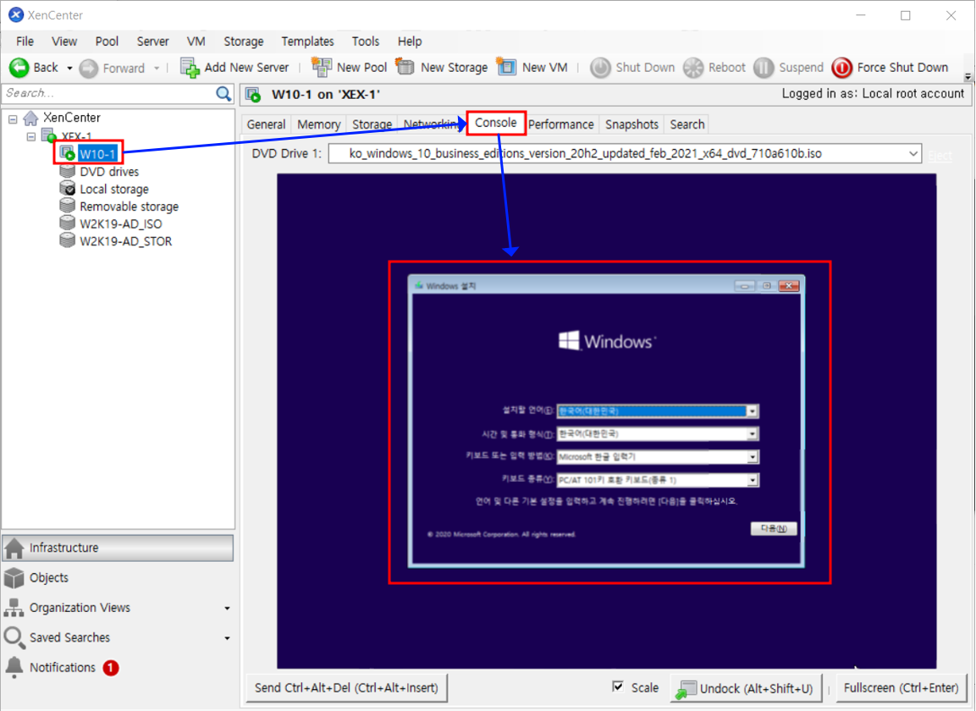The height and width of the screenshot is (711, 976).
Task: Switch to the Search tab
Action: 687,124
